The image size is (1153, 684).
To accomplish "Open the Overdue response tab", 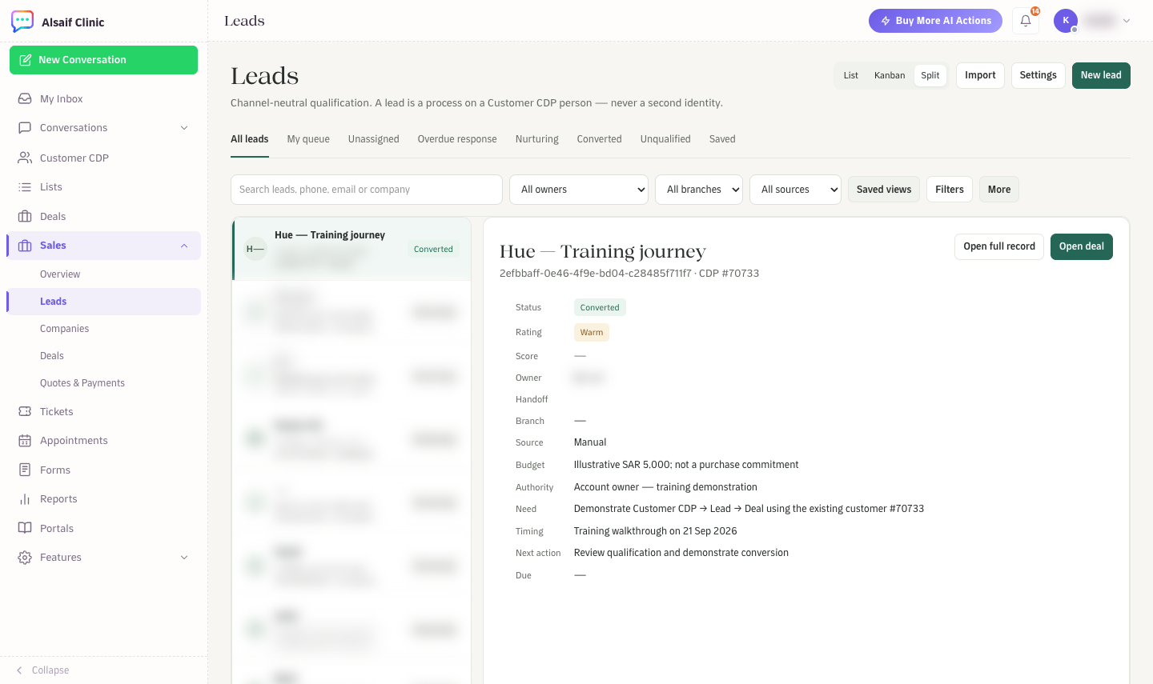I will [x=457, y=139].
